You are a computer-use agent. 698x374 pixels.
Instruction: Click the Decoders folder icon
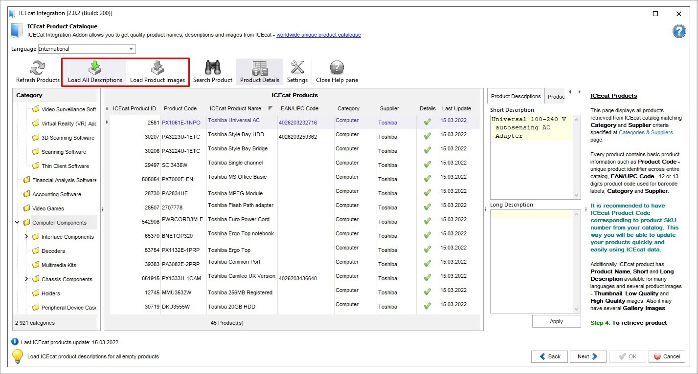[36, 251]
